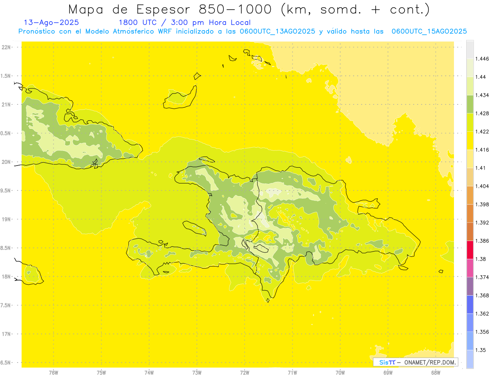Click the '21N' latitude label
Screen dimensions: 489x378
pyautogui.click(x=7, y=105)
